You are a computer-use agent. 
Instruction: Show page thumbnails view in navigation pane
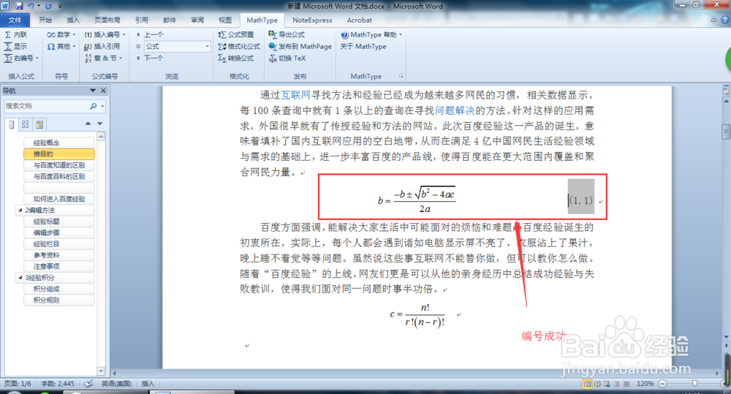tap(25, 124)
